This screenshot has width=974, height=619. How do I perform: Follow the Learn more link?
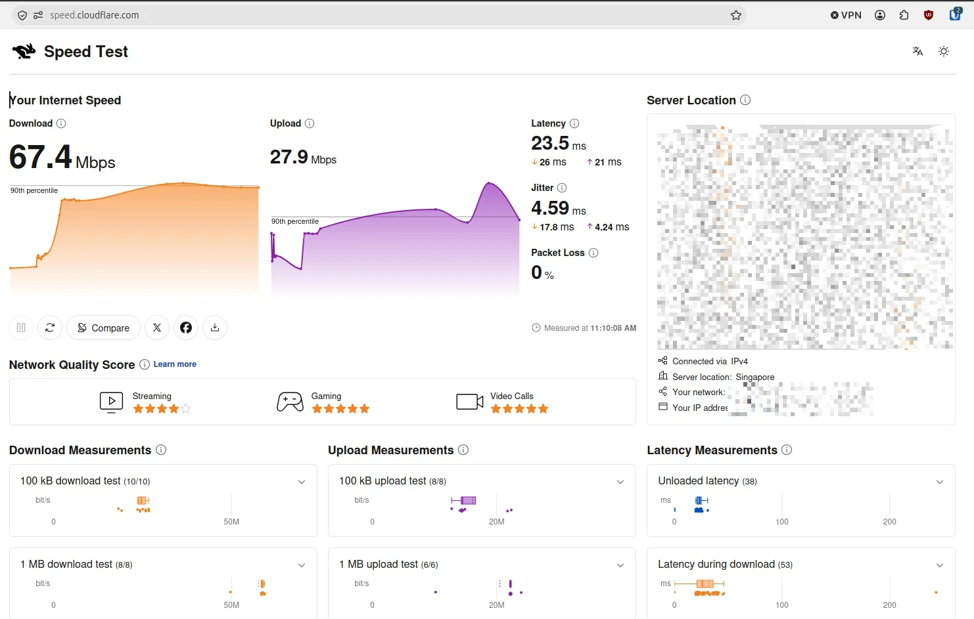175,364
